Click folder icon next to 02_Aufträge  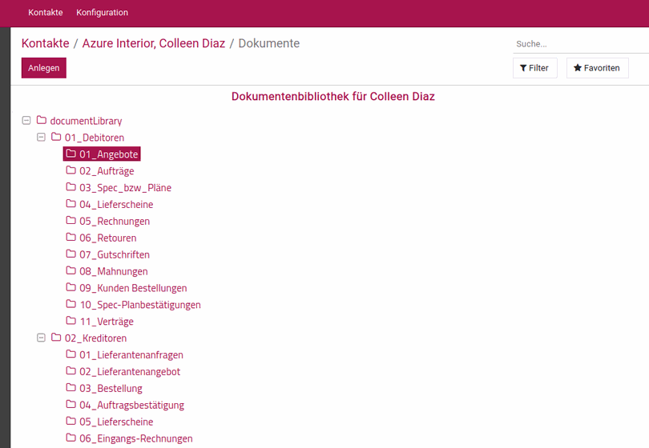pyautogui.click(x=71, y=170)
